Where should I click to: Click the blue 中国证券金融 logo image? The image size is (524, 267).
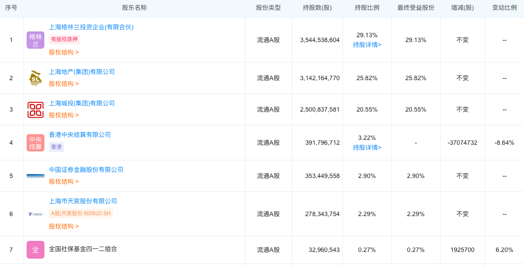pos(35,176)
